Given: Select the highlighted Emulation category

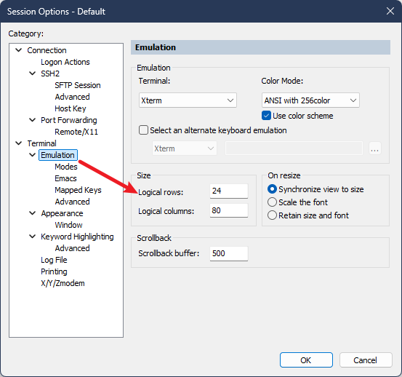Looking at the screenshot, I should tap(58, 155).
